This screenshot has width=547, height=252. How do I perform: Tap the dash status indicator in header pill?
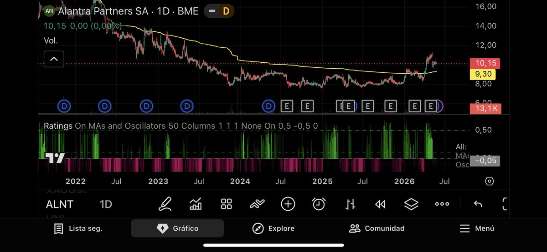coord(212,11)
